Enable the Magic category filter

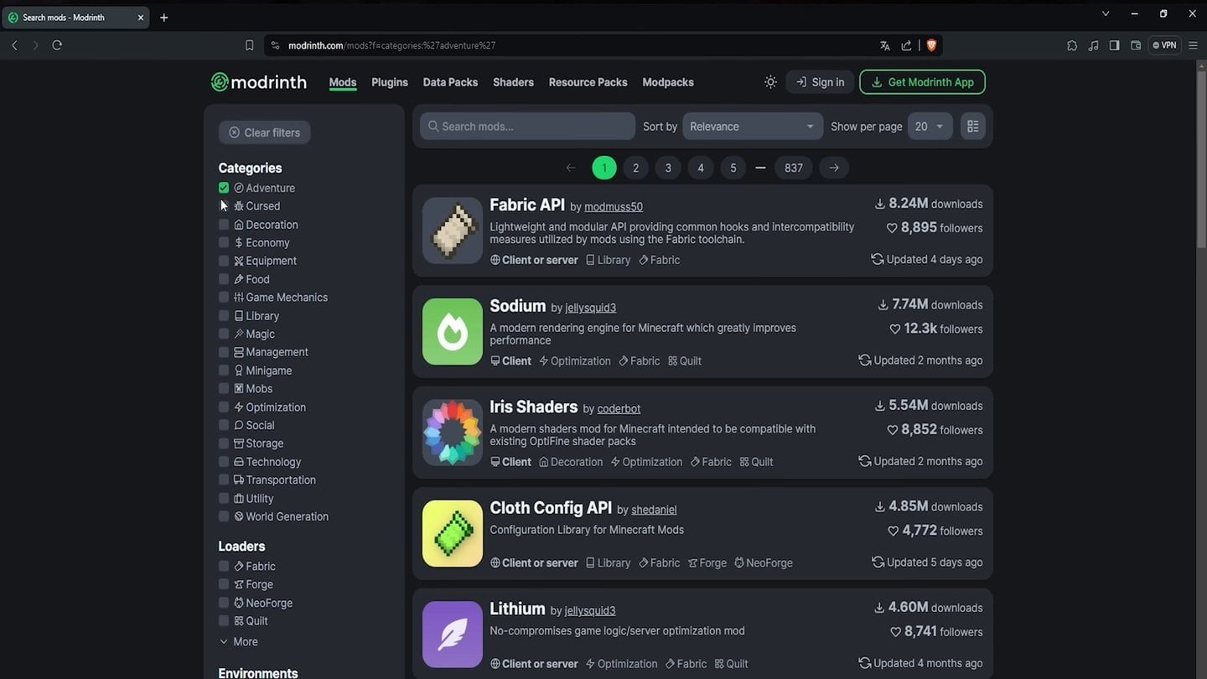[224, 334]
